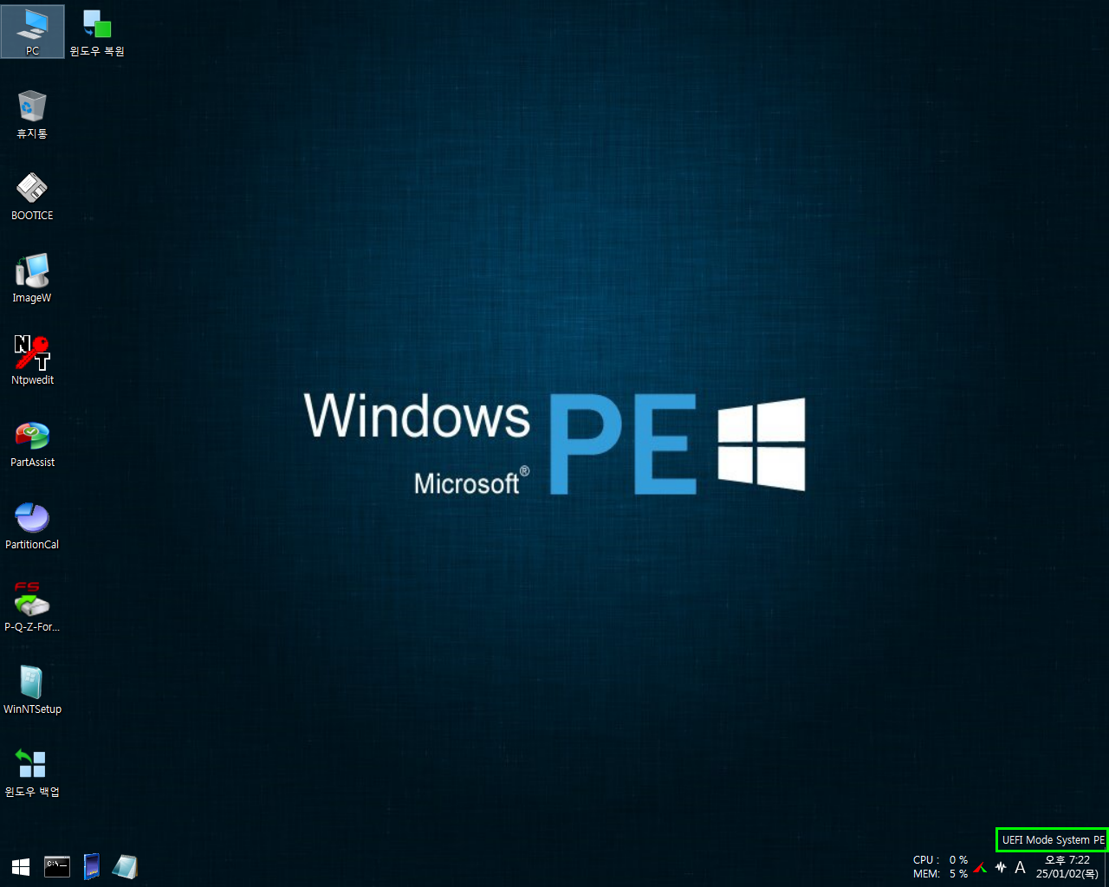Launch Ntpwedit password editor
This screenshot has height=887, width=1109.
32,360
